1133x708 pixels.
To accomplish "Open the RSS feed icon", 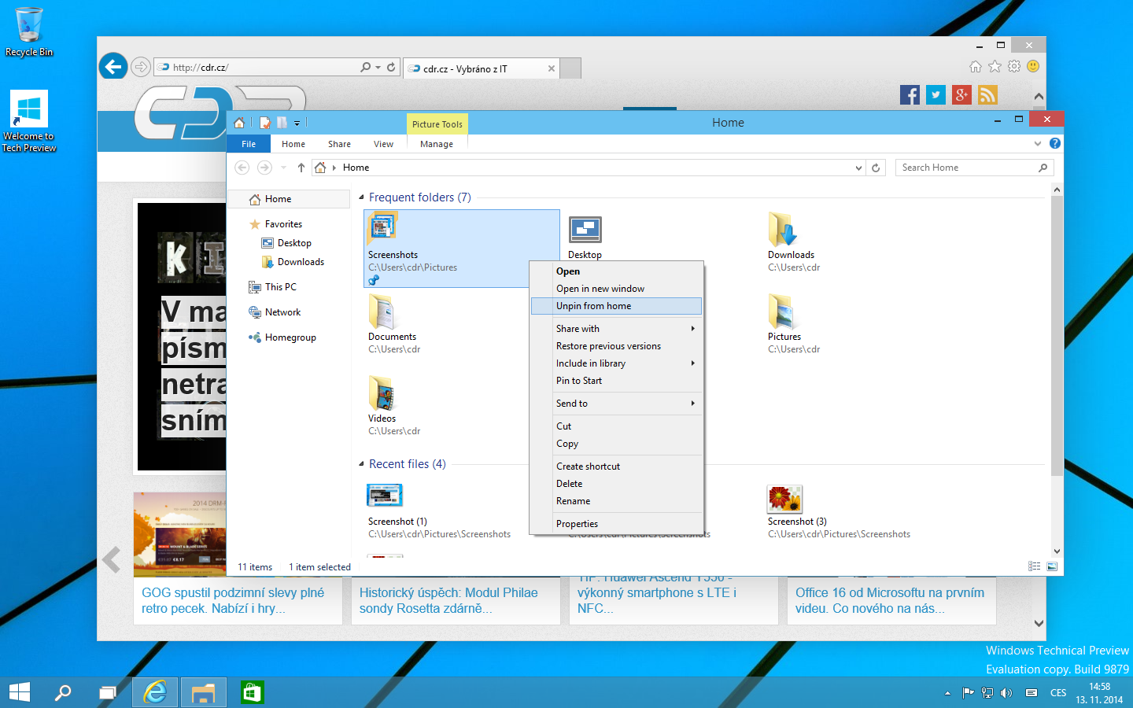I will (987, 95).
